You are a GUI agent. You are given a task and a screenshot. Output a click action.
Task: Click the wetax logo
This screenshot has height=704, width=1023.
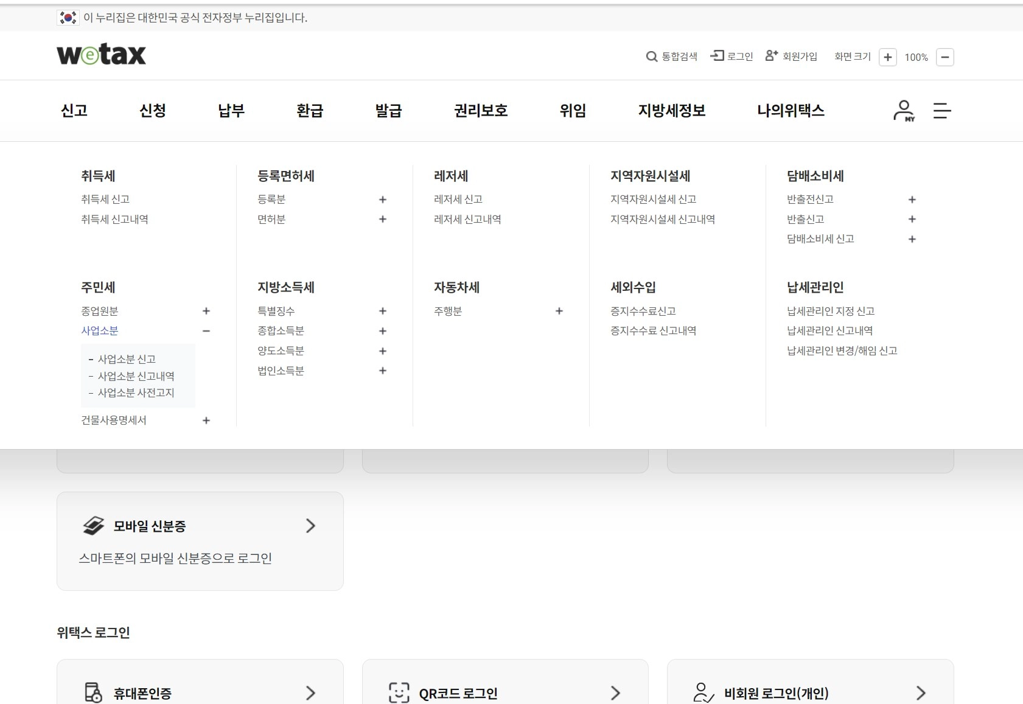[101, 55]
